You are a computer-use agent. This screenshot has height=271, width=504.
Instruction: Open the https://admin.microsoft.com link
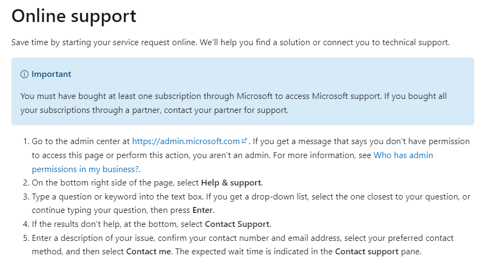tap(186, 141)
